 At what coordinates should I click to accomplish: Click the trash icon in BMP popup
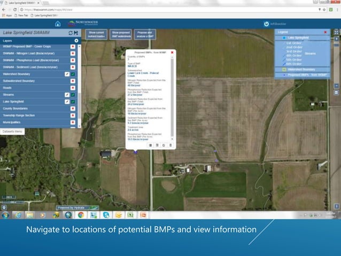pos(170,145)
